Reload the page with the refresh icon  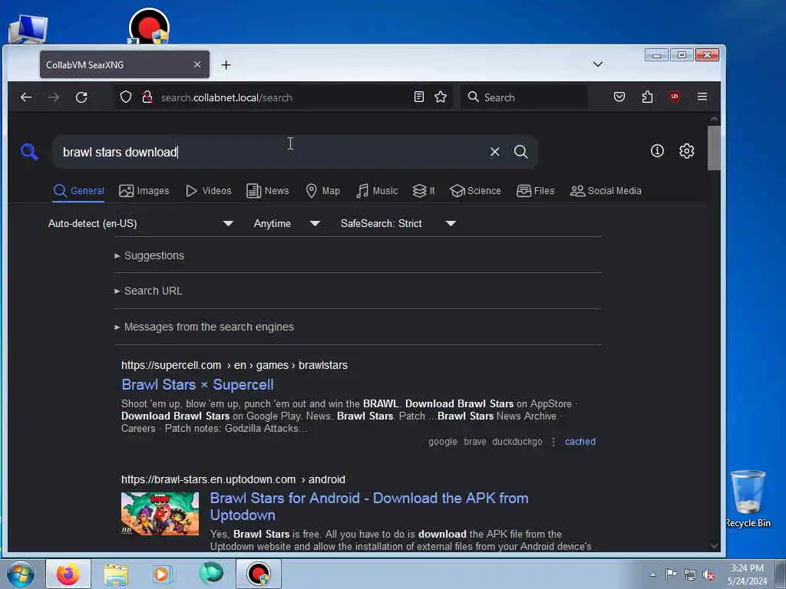[81, 97]
